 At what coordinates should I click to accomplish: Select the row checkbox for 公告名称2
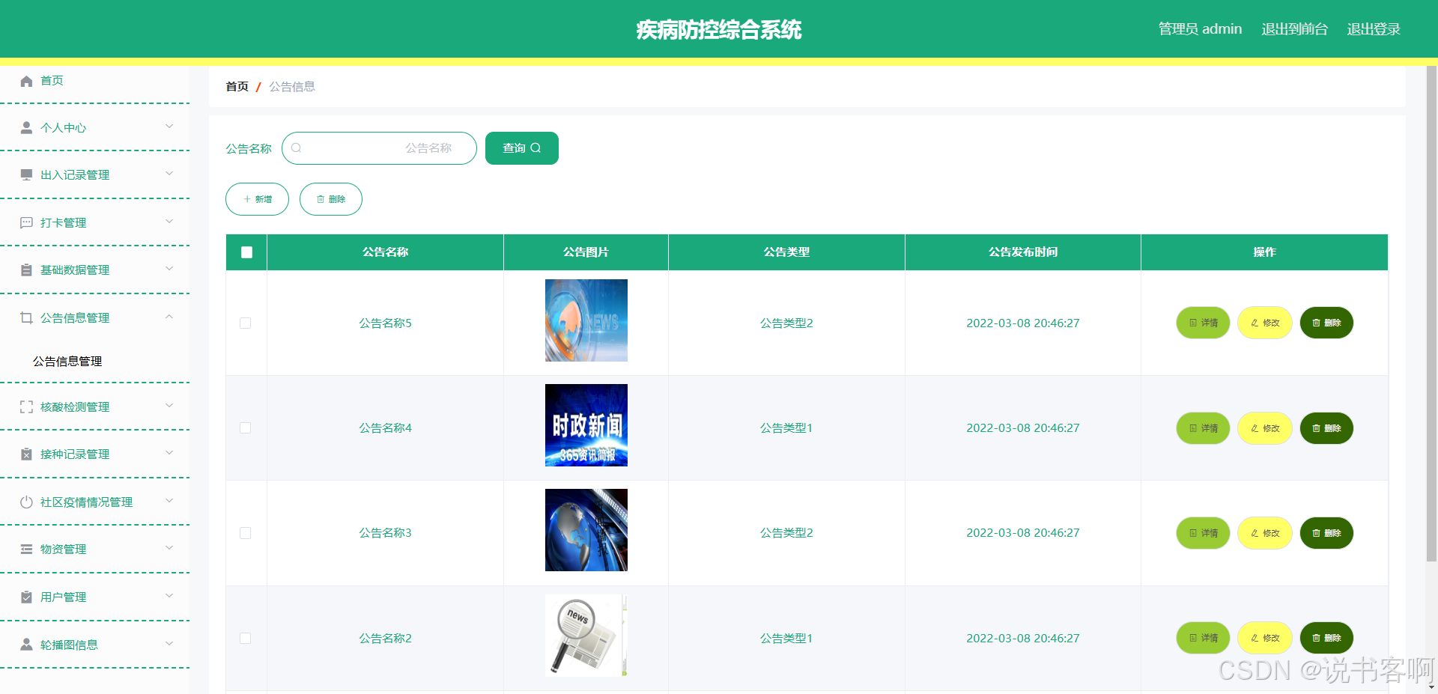[x=245, y=638]
